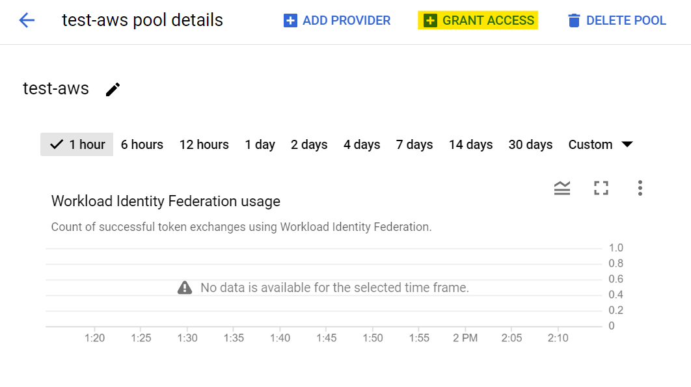Image resolution: width=691 pixels, height=387 pixels.
Task: Choose the 7 days time range
Action: pyautogui.click(x=414, y=144)
